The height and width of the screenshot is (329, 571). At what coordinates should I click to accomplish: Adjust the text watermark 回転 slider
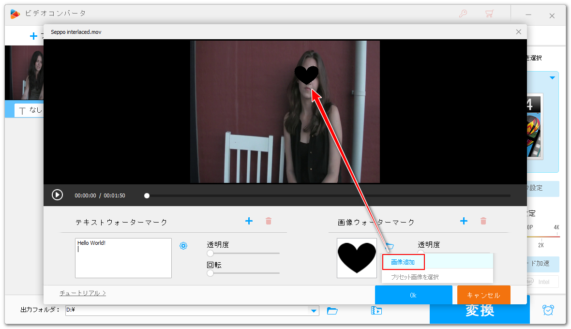coord(210,273)
